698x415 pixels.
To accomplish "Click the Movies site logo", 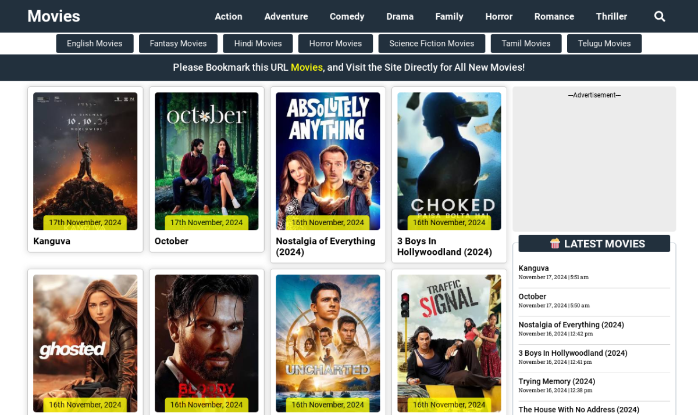I will pos(54,16).
